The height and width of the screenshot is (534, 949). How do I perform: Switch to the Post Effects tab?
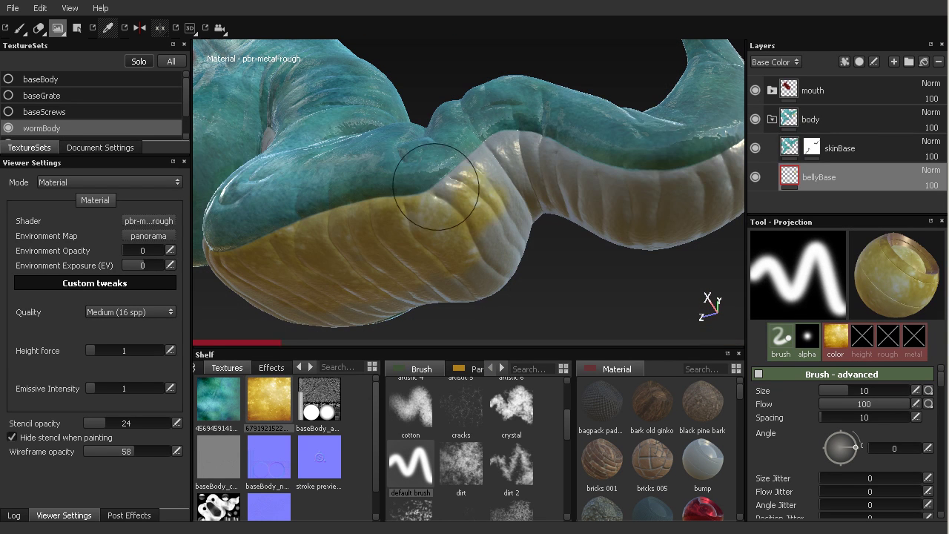tap(129, 515)
